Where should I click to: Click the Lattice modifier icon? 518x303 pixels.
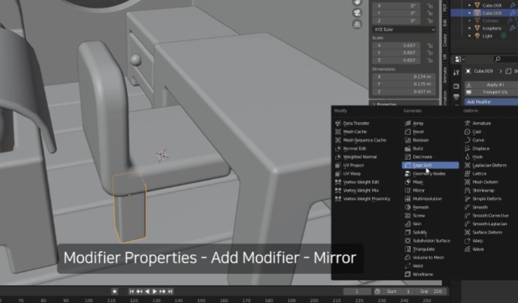(467, 173)
